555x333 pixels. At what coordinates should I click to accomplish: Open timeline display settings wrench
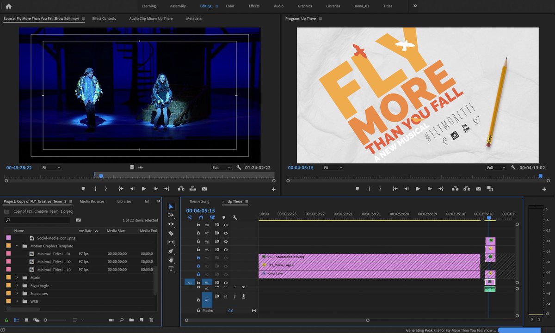(x=235, y=217)
